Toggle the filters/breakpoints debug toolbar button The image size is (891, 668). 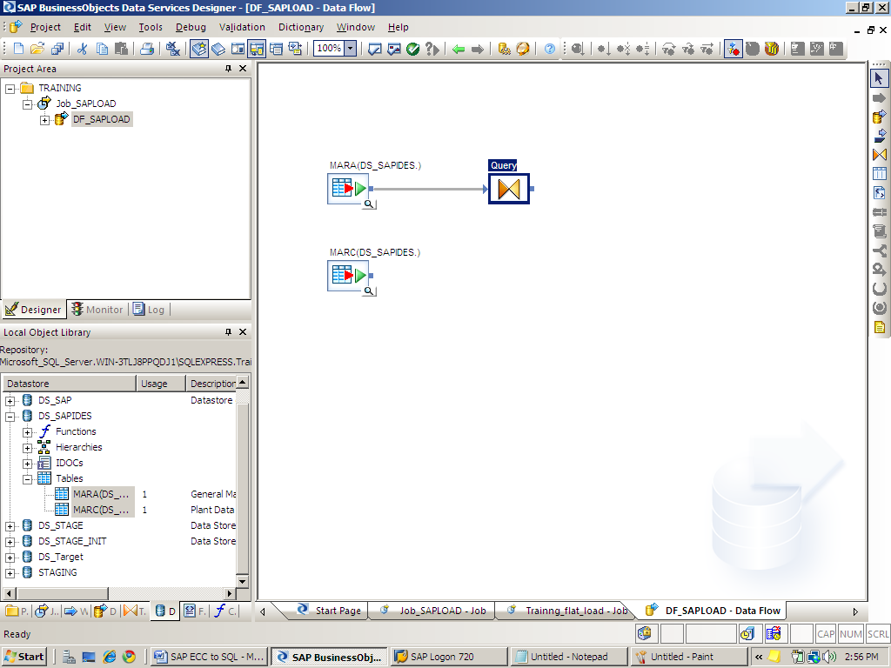(x=733, y=49)
